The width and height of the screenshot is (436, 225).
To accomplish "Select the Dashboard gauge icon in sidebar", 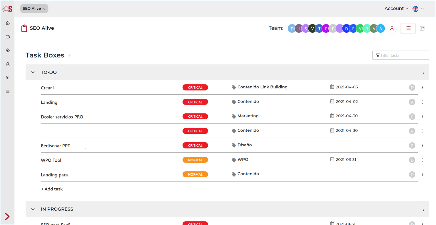I will tap(8, 37).
